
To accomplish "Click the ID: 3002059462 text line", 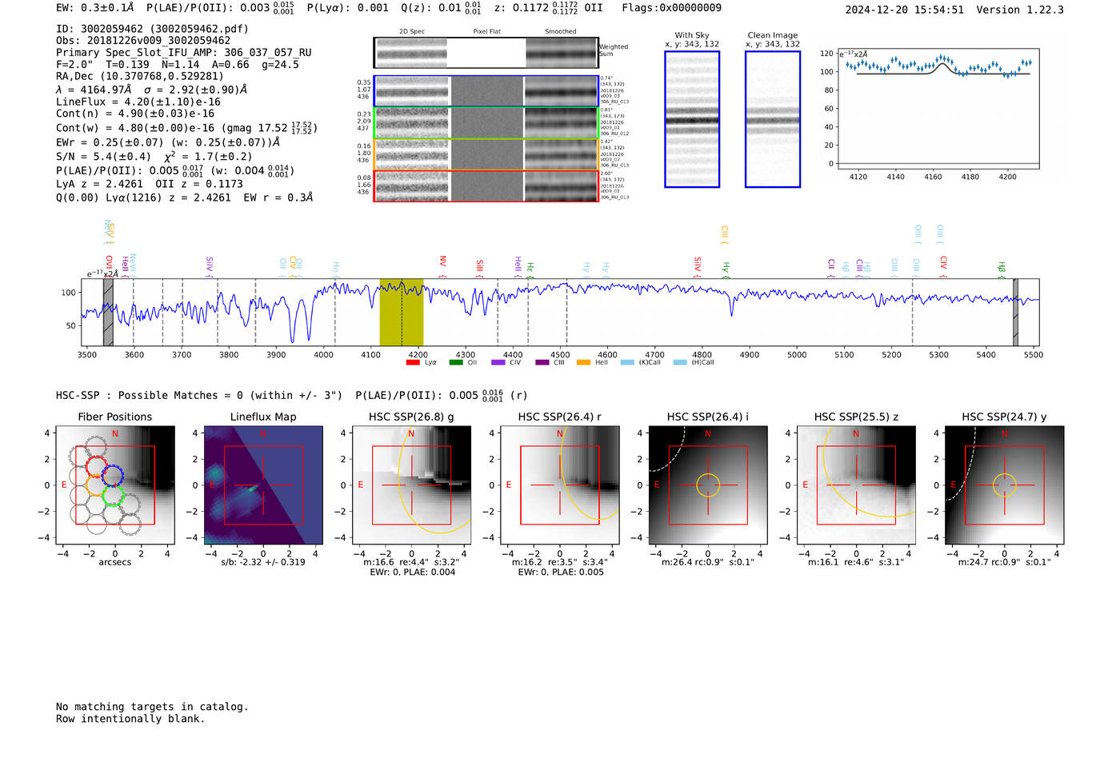I will point(152,29).
